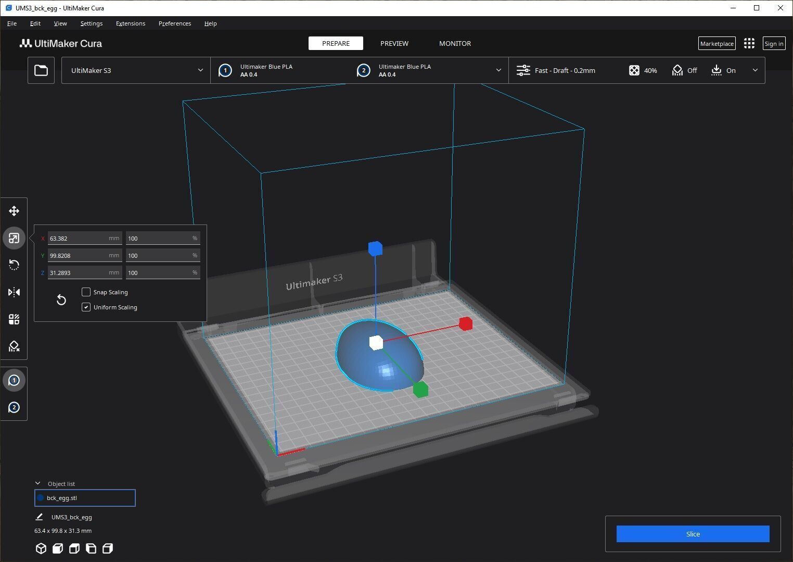
Task: Expand the print settings panel chevron
Action: coord(755,70)
